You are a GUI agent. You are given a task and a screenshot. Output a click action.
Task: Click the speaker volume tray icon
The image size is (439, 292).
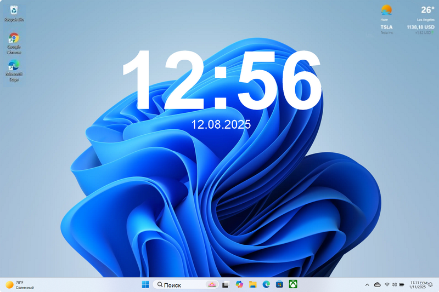point(394,284)
